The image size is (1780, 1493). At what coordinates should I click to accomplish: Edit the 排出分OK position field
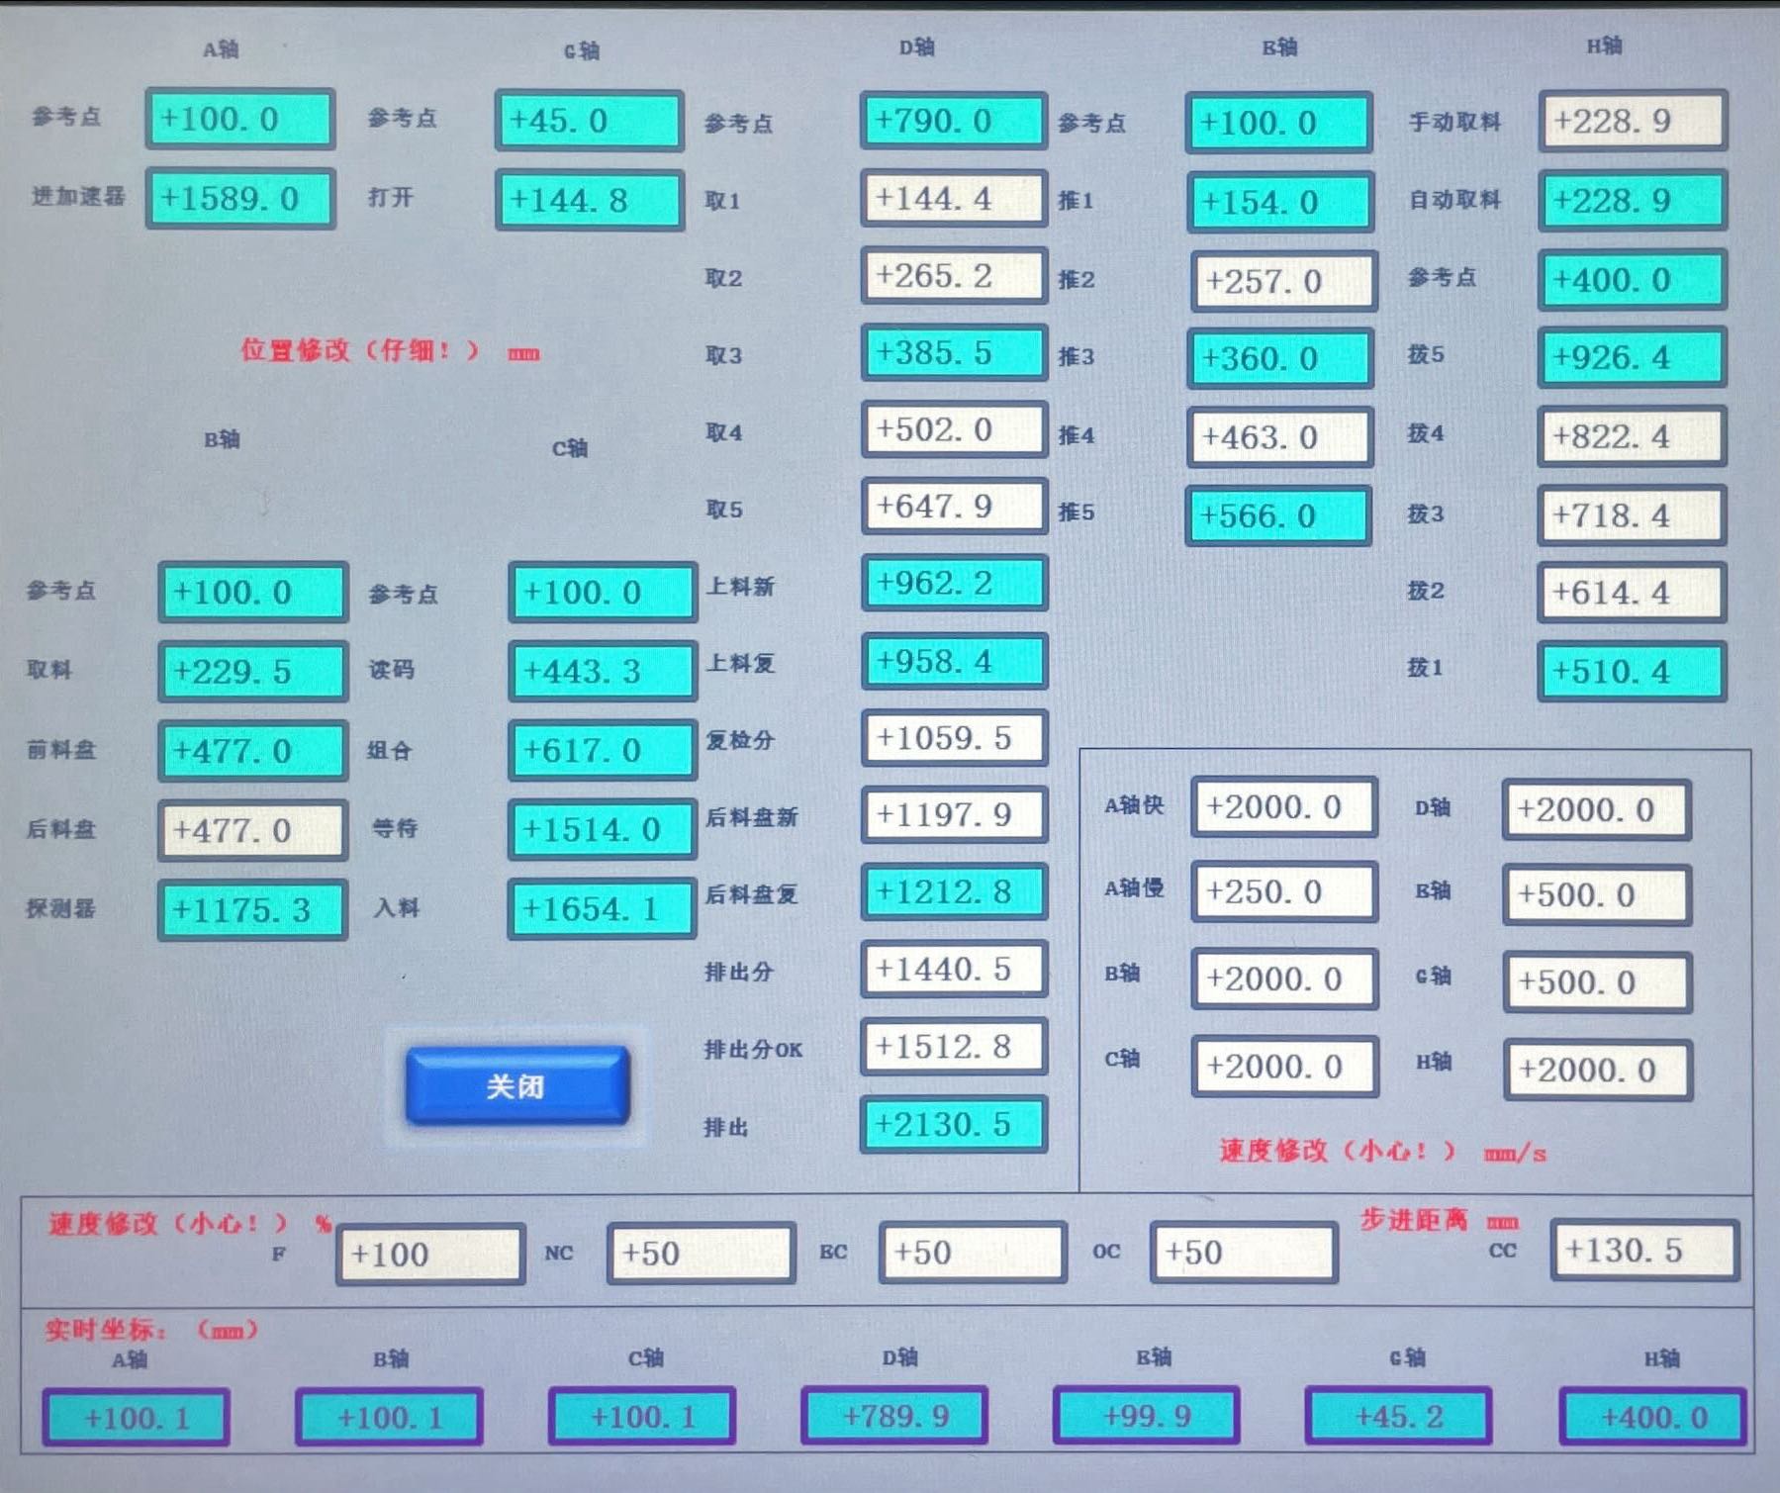[x=953, y=1047]
